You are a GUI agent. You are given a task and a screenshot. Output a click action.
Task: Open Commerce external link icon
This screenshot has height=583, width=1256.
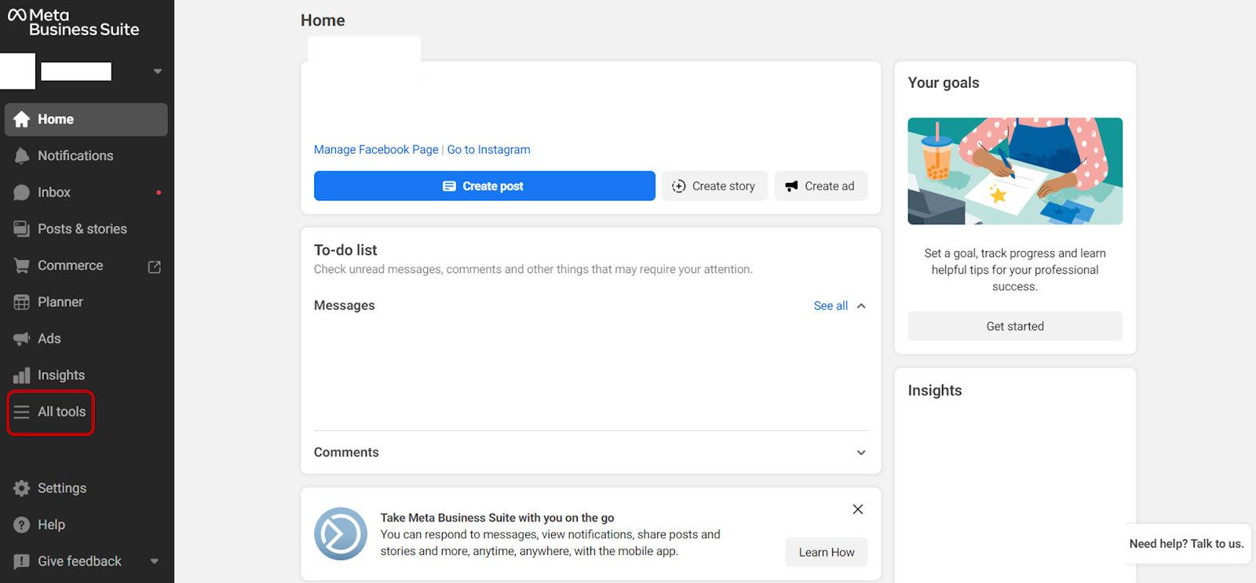(x=155, y=267)
